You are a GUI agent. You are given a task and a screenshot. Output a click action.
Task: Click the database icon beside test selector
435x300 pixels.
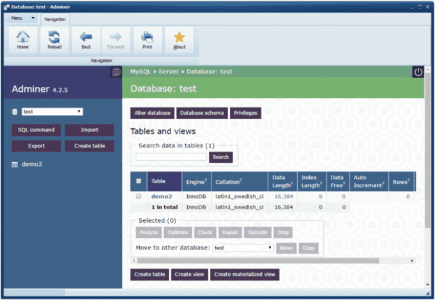[x=15, y=112]
